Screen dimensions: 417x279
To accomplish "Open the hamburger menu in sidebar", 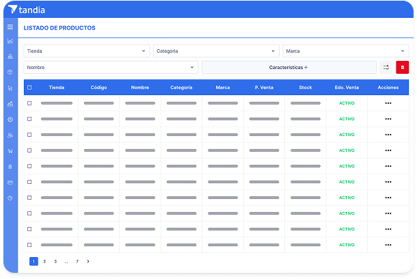I will tap(10, 27).
